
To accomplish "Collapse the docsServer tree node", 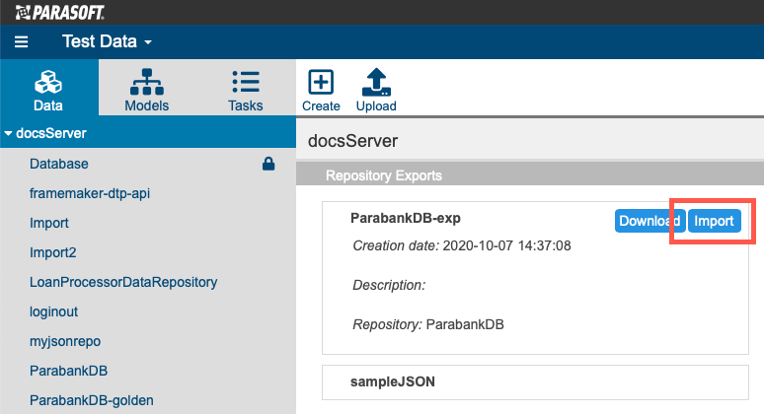I will pos(8,133).
